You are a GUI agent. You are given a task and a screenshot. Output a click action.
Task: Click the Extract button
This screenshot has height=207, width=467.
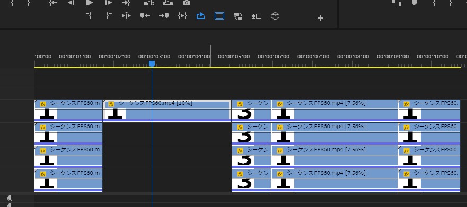168,2
